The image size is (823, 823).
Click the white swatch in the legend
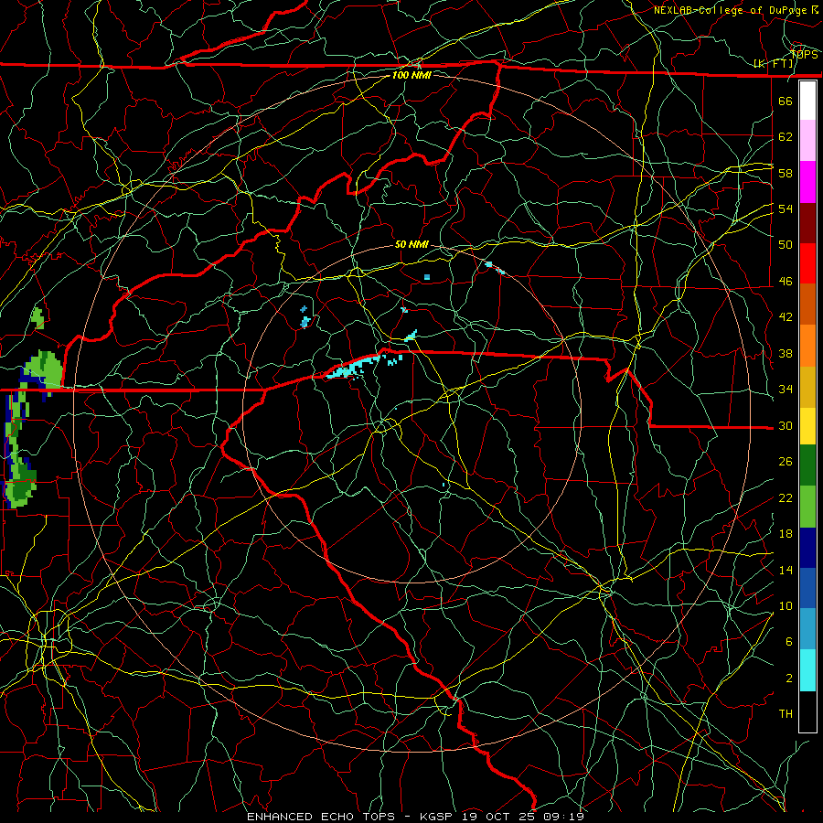click(807, 101)
